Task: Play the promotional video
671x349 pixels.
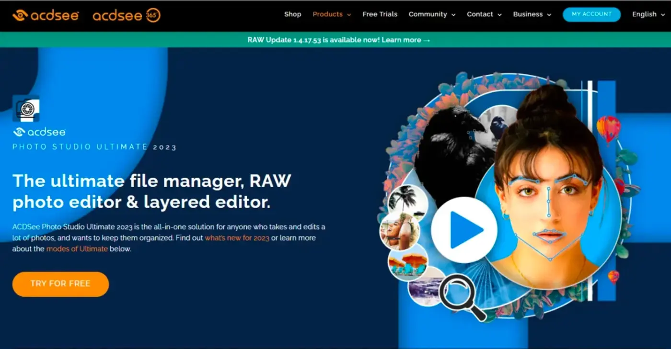Action: pyautogui.click(x=463, y=230)
